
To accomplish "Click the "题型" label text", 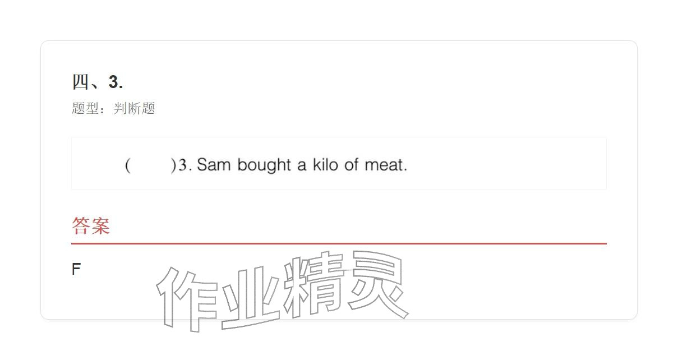I will point(85,108).
